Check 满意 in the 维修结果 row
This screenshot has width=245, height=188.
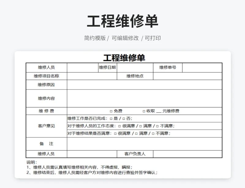coord(136,134)
